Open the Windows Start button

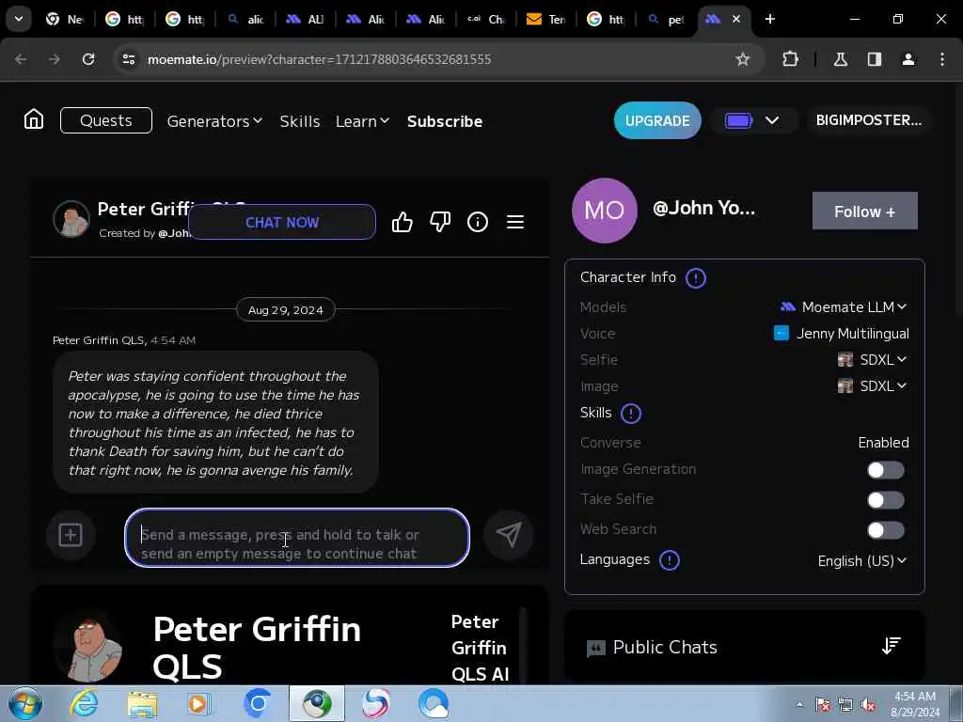coord(25,703)
